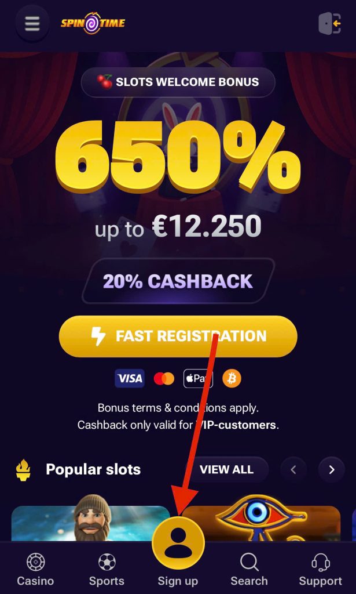Tap the 20% Cashback badge
This screenshot has height=594, width=356.
(178, 281)
